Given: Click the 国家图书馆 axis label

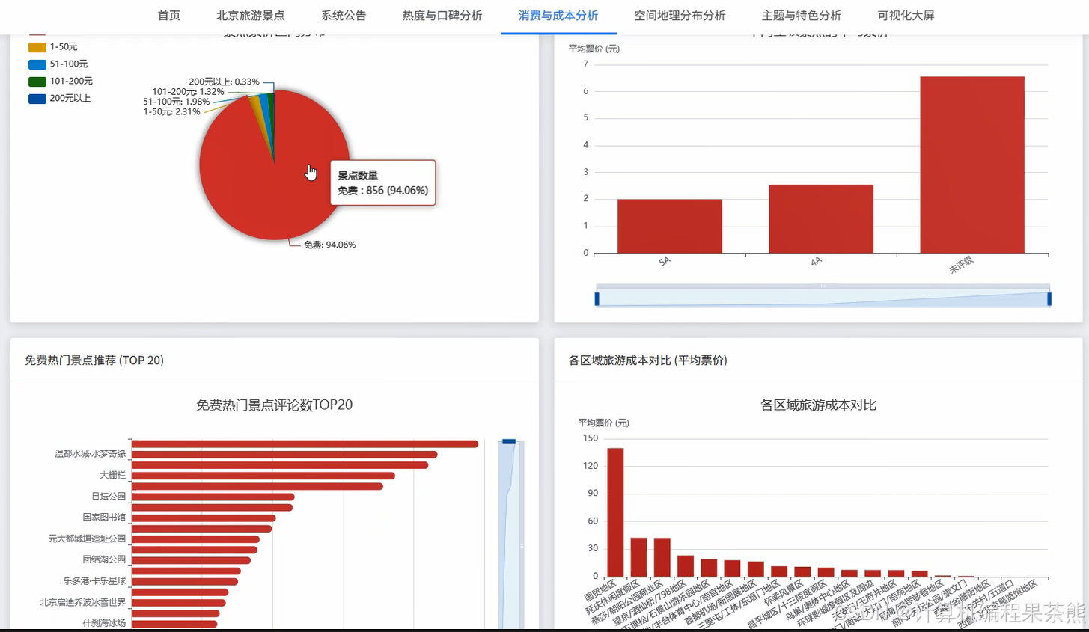Looking at the screenshot, I should point(104,518).
